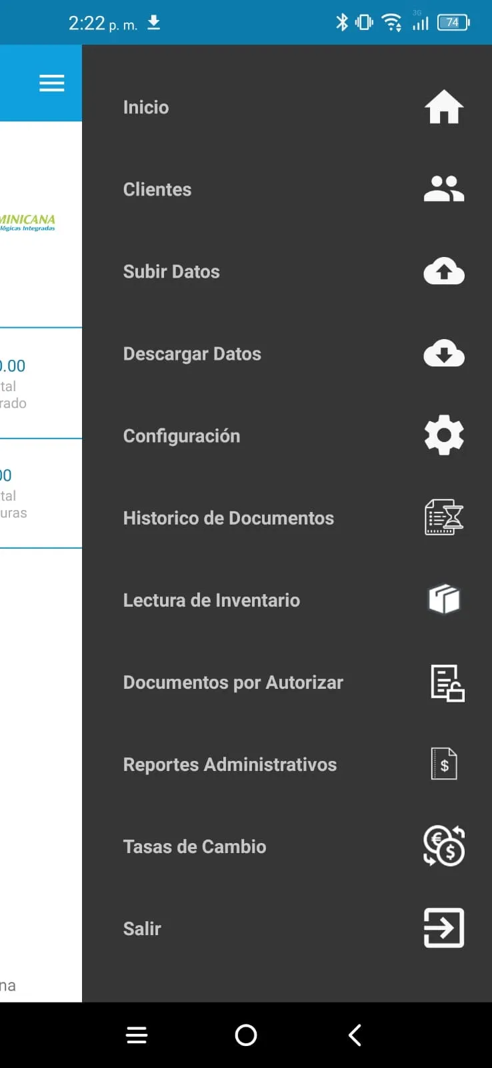
Task: Tap the locked document authorization icon
Action: (x=447, y=683)
